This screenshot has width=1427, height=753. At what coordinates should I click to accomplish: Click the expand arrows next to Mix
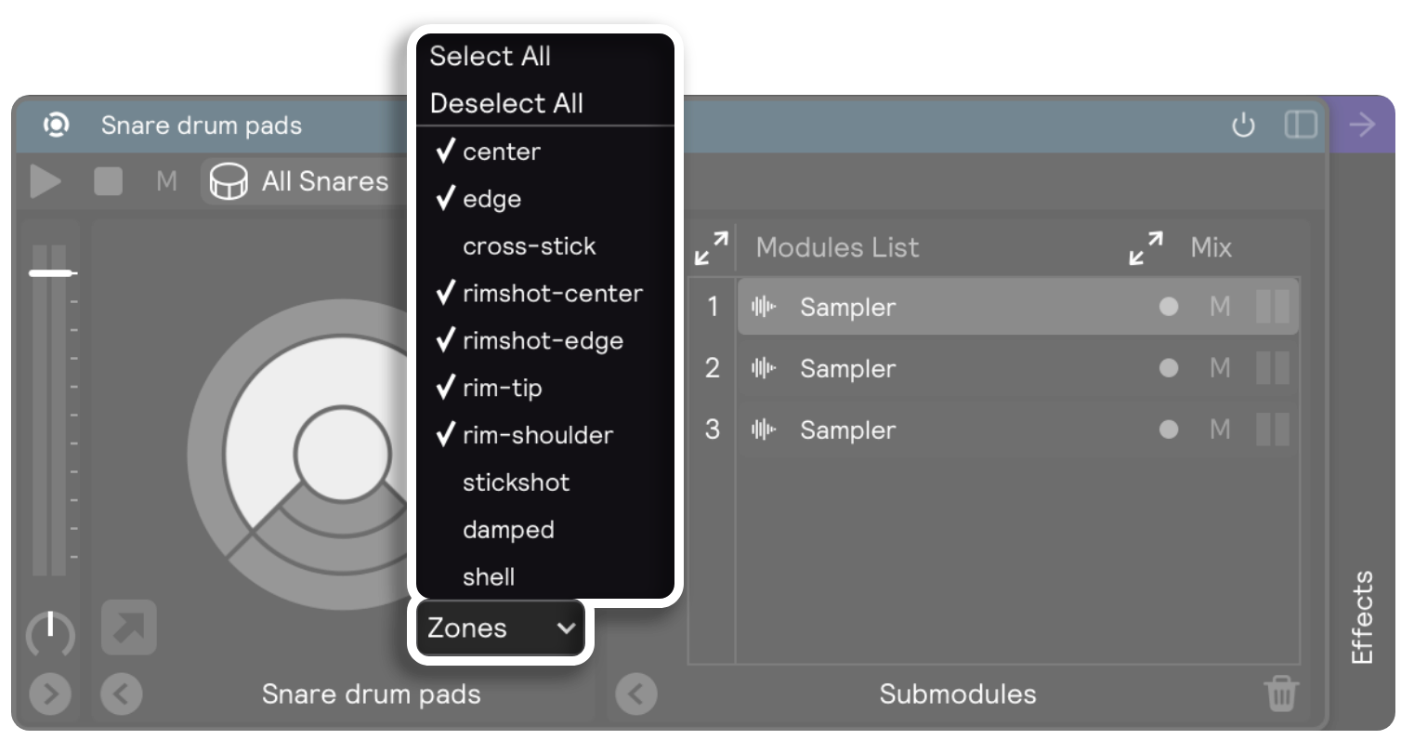pos(1146,248)
